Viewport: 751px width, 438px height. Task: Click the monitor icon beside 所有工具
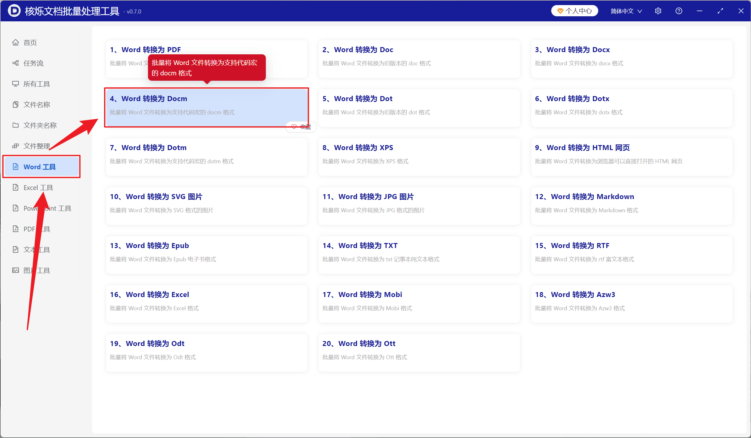[15, 84]
